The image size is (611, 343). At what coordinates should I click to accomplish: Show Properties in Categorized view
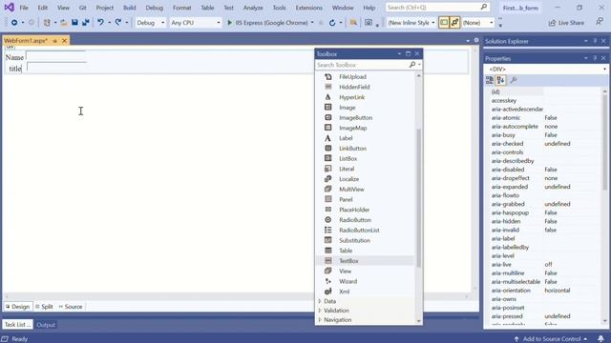click(x=490, y=80)
